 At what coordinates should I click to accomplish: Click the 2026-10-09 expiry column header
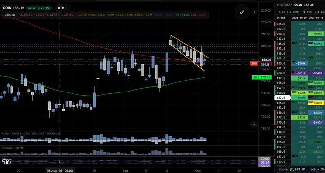tap(300, 18)
